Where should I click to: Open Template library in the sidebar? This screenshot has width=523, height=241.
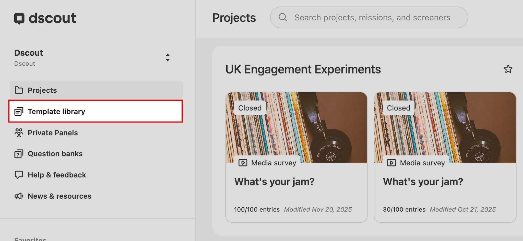click(x=56, y=112)
